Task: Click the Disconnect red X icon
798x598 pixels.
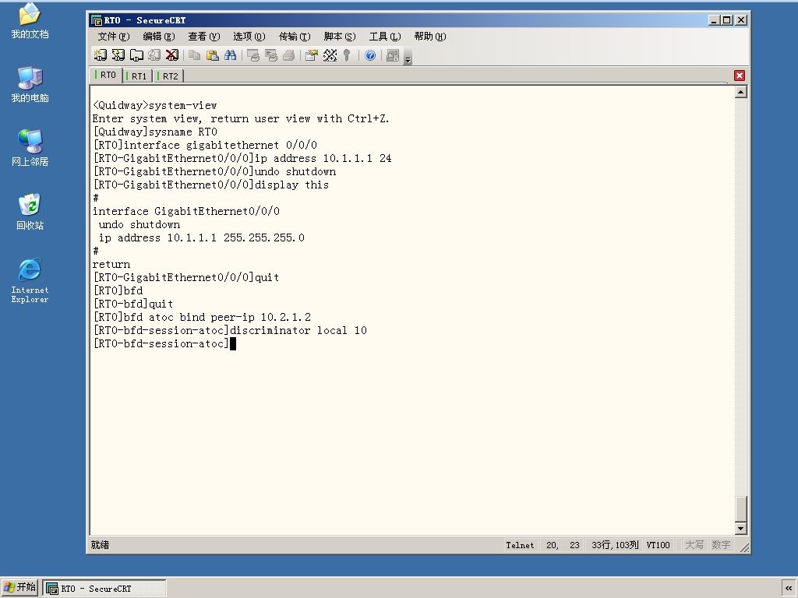Action: (x=172, y=55)
